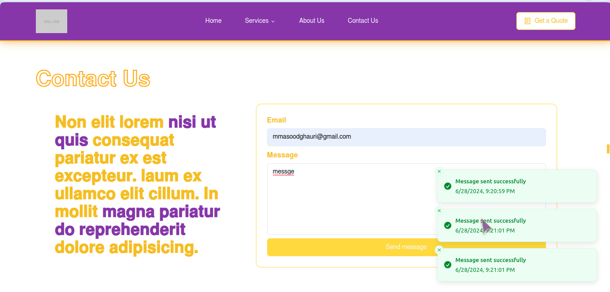Focus the Email input field
This screenshot has width=610, height=292.
406,137
